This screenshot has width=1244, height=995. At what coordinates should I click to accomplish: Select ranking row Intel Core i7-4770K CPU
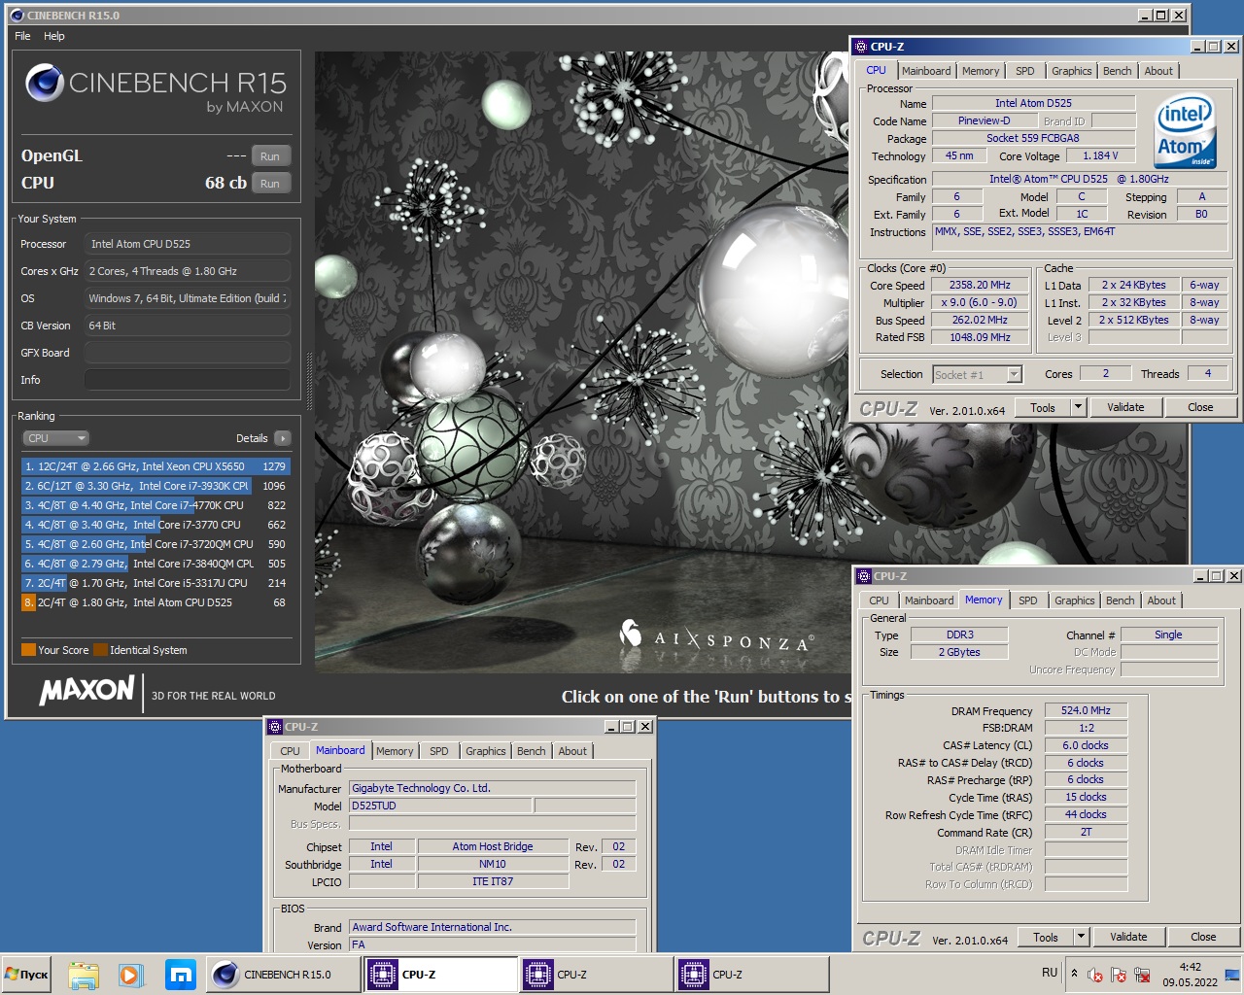click(155, 505)
